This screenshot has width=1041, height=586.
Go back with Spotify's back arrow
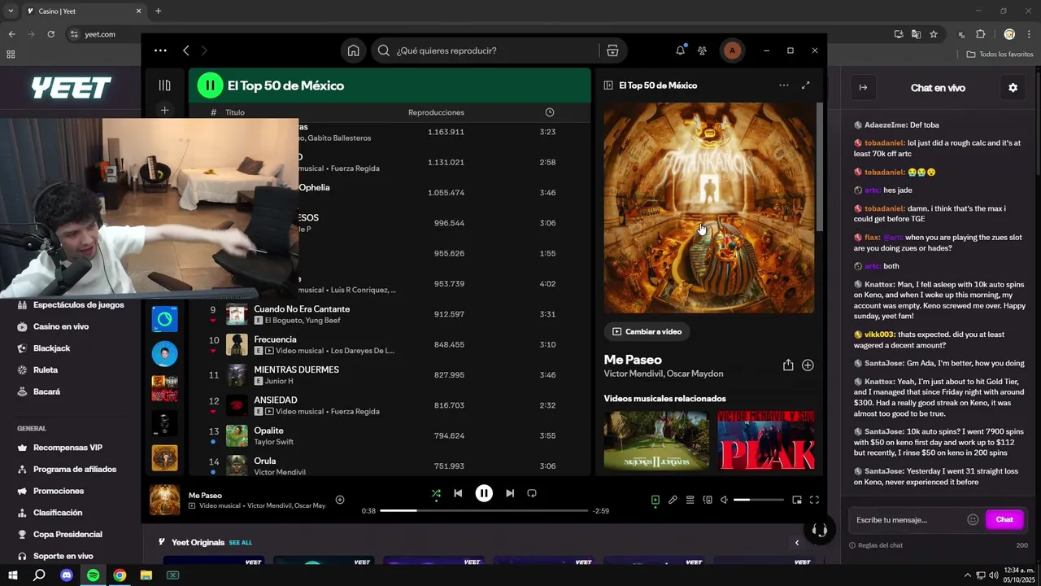[185, 50]
